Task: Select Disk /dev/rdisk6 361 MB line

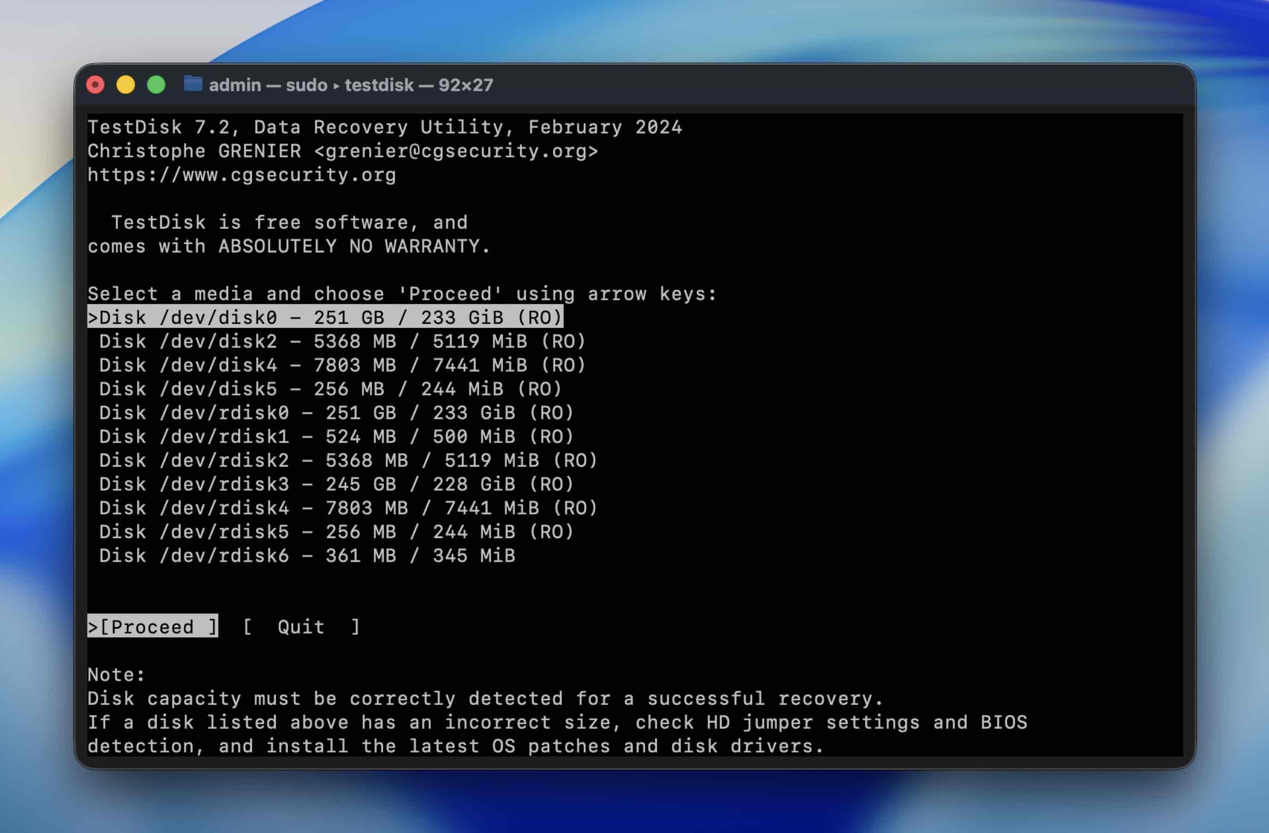Action: pos(307,556)
